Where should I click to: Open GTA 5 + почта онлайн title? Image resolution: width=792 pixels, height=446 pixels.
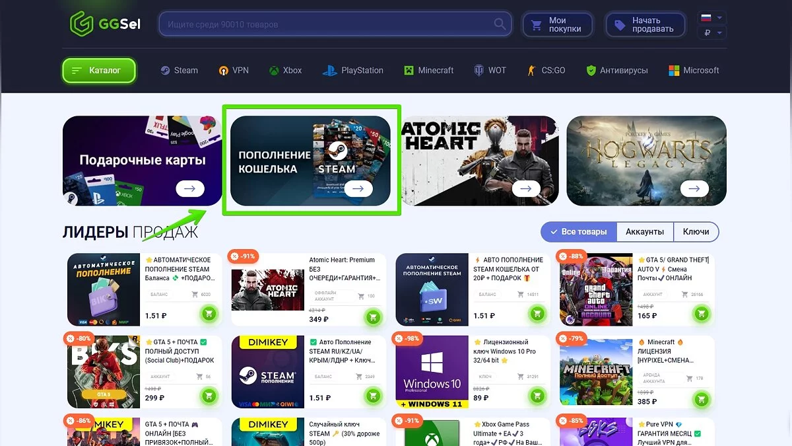(178, 433)
